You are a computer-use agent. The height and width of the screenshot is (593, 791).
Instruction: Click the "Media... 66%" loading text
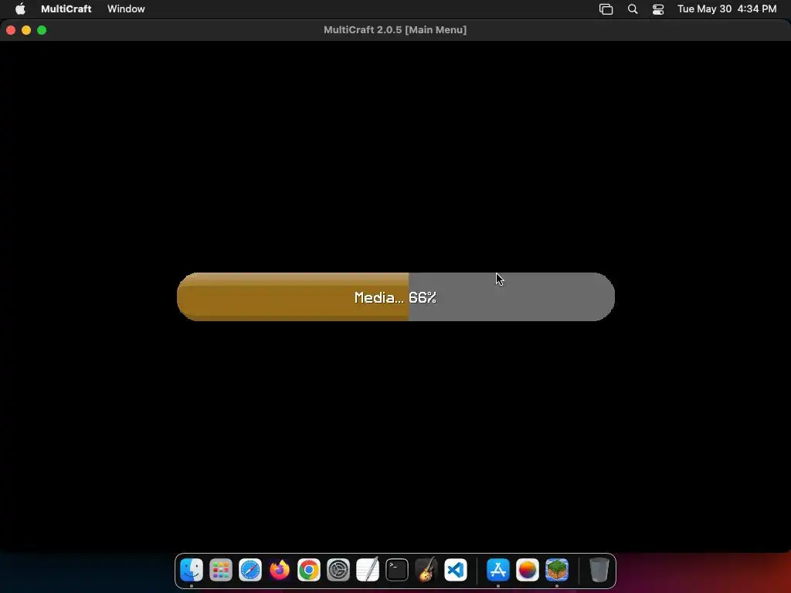pyautogui.click(x=395, y=297)
